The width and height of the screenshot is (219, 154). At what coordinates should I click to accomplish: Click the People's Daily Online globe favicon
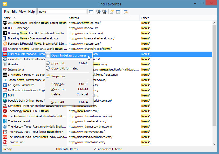tap(5, 101)
